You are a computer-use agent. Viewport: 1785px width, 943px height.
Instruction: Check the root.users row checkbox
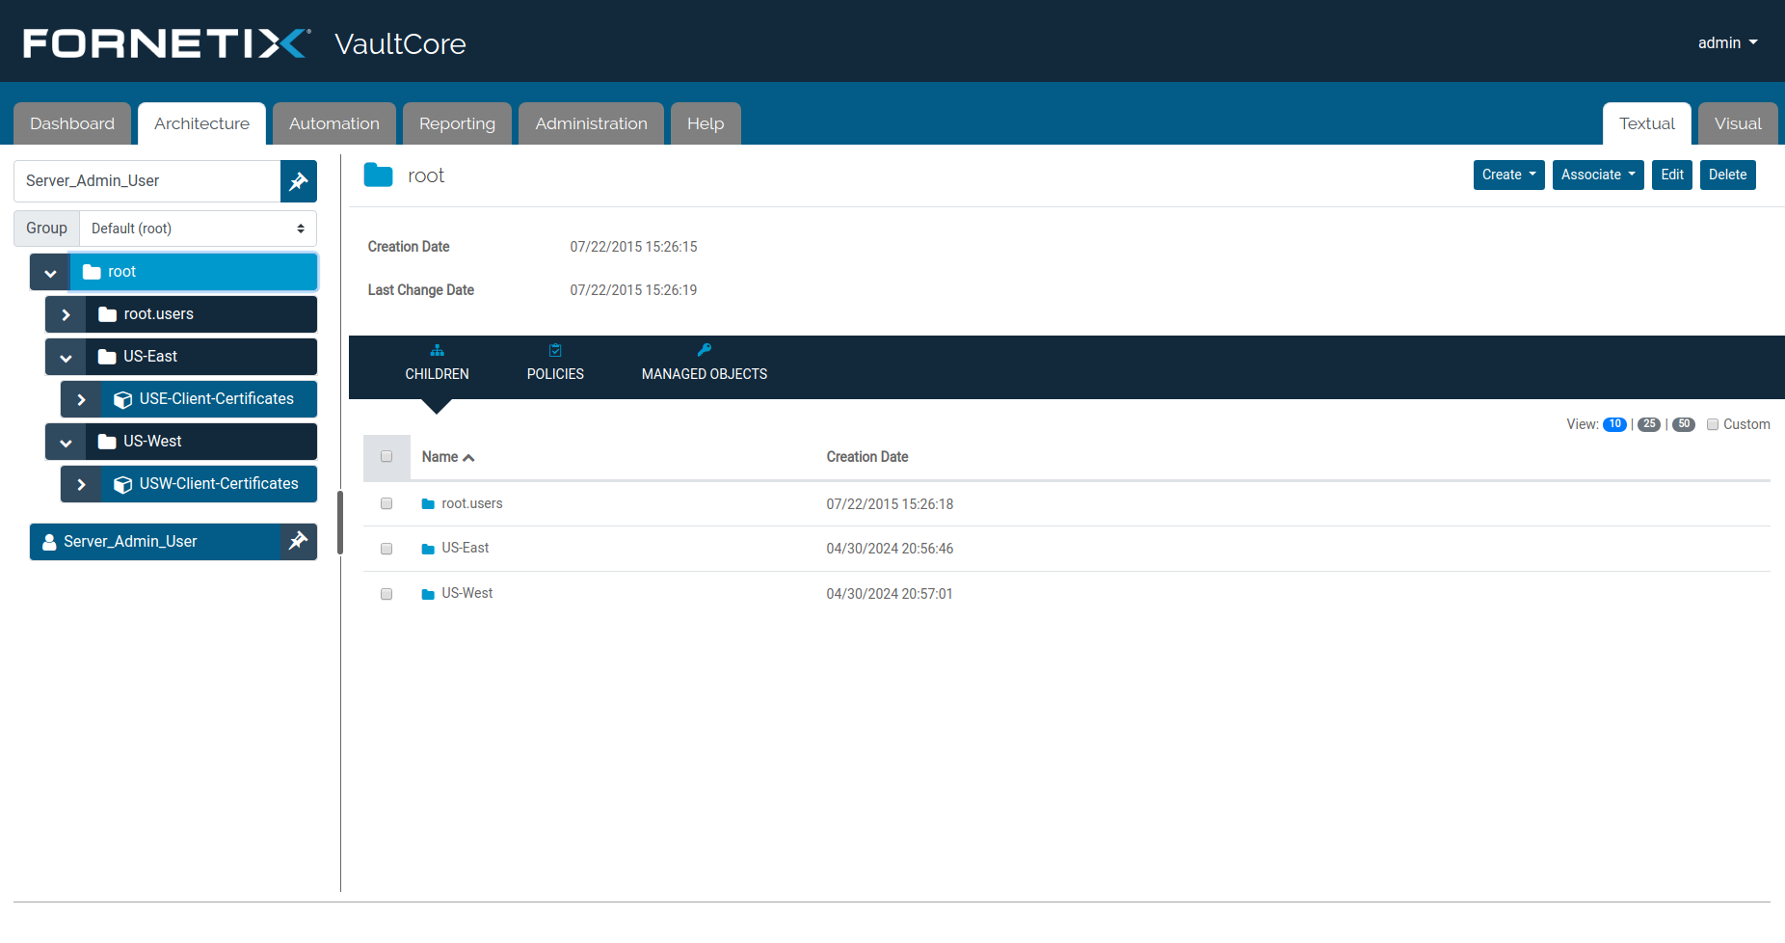coord(386,503)
